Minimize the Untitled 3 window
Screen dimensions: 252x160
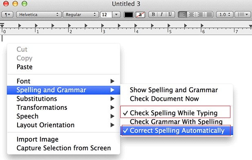[x=15, y=4]
